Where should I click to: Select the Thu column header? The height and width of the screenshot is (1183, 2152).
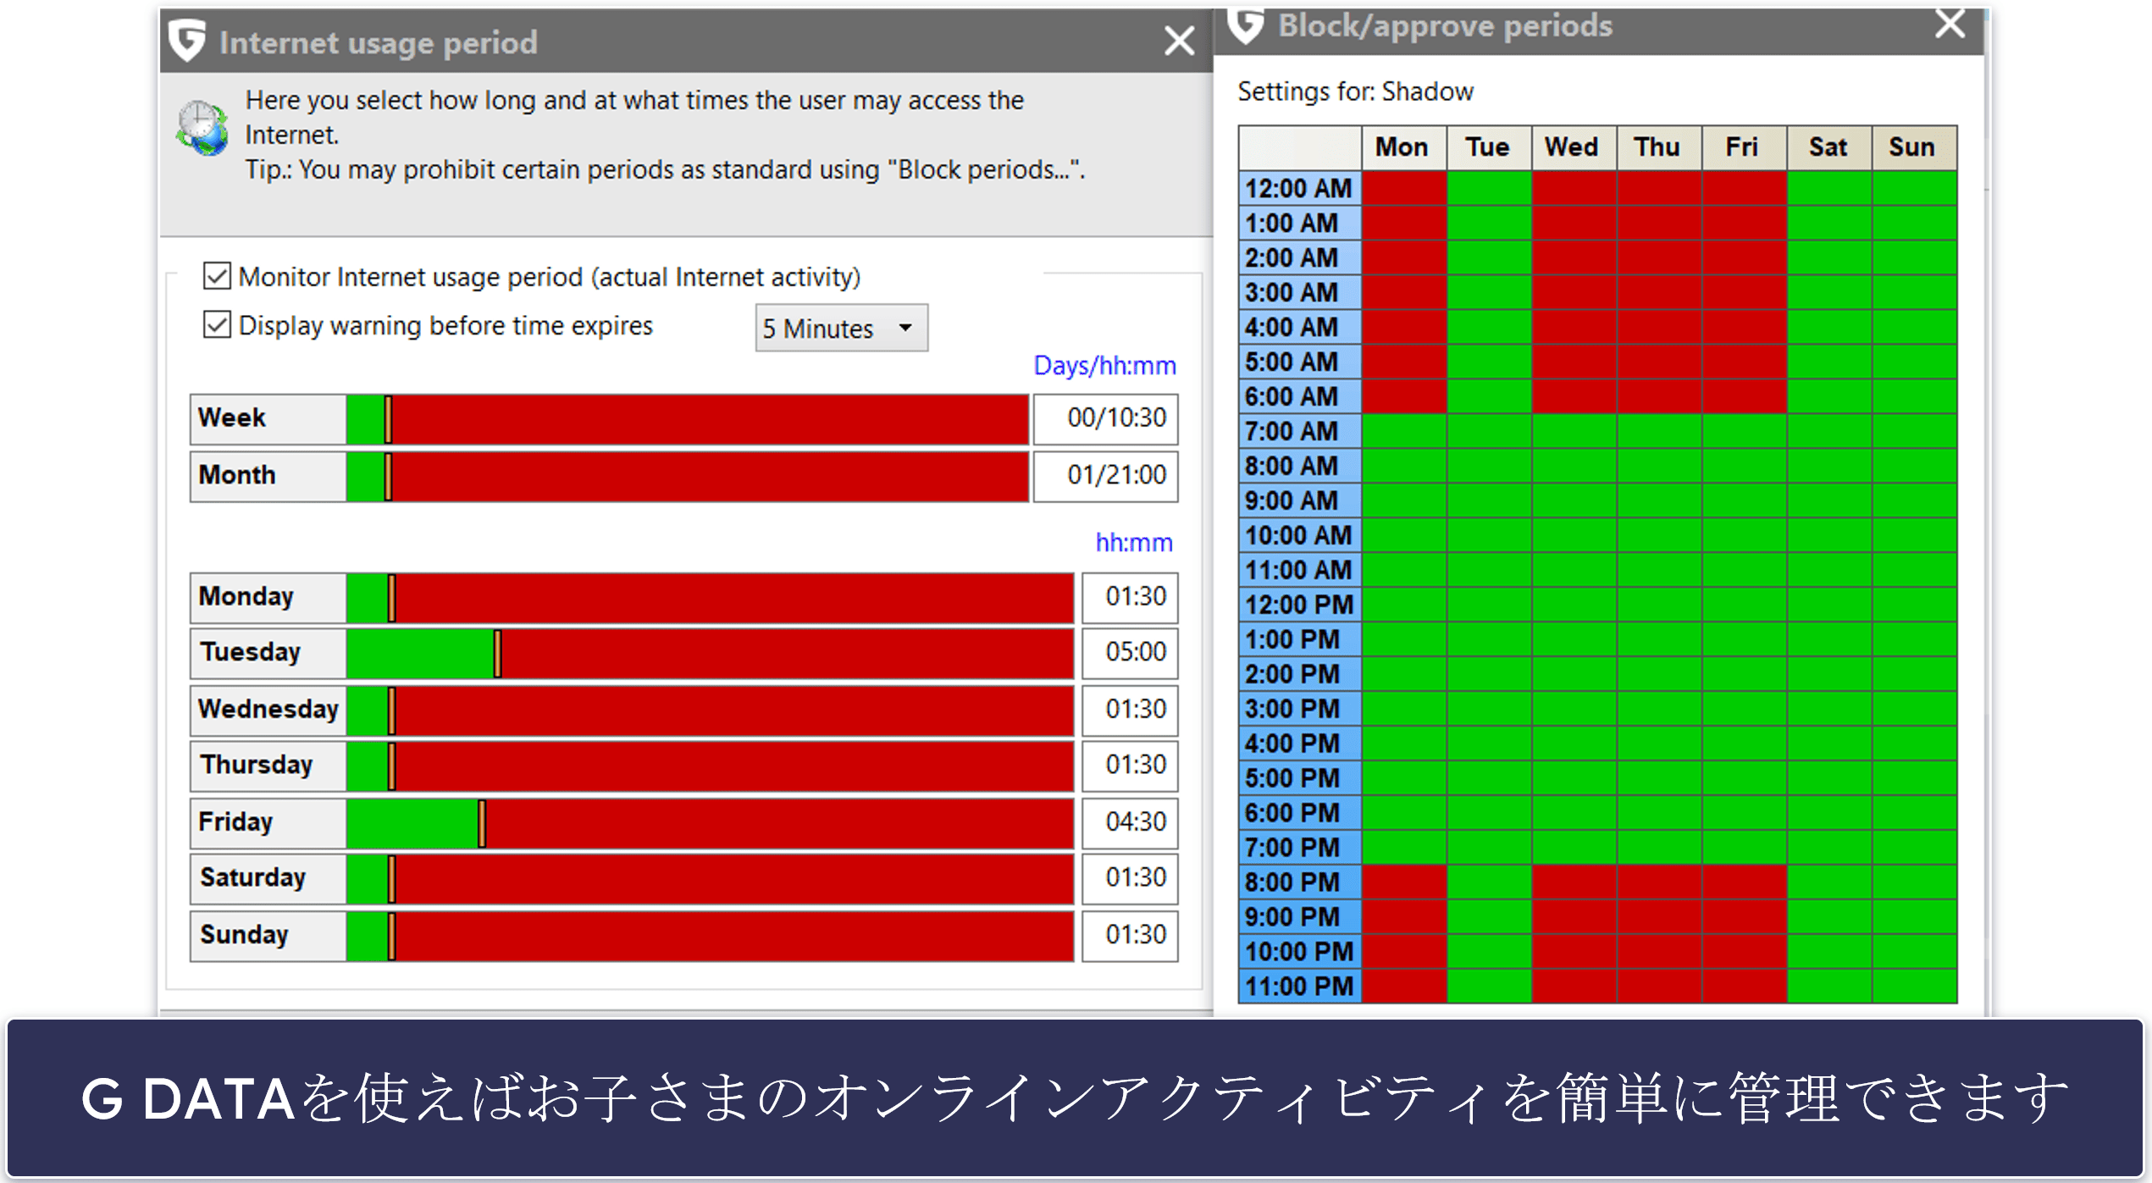[1659, 147]
